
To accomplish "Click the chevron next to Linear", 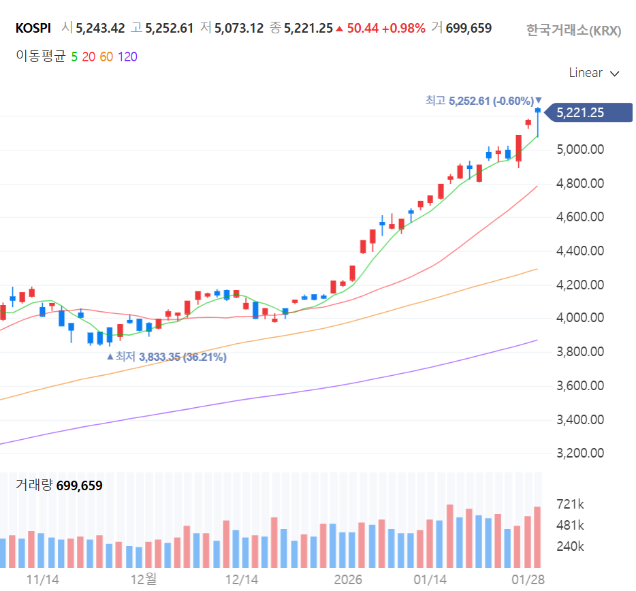I will click(614, 74).
